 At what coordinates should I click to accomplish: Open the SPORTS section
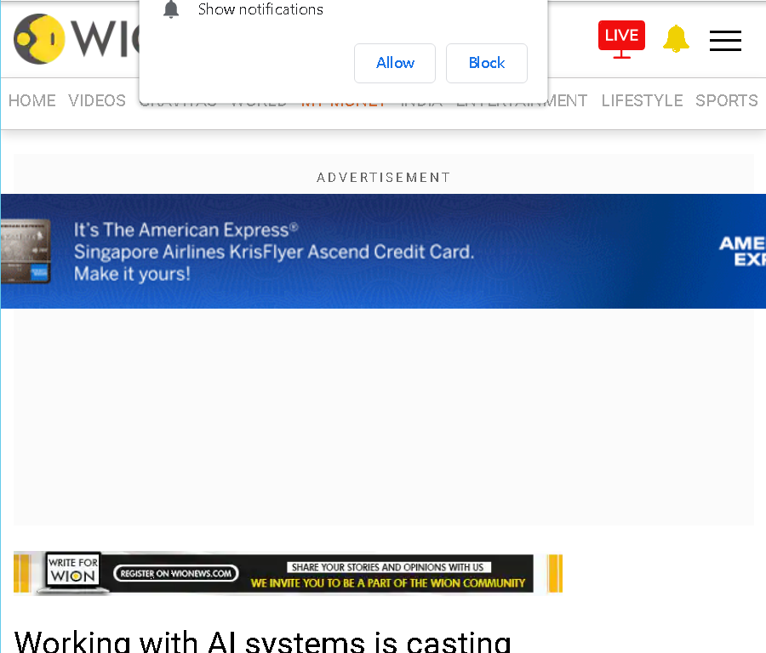727,100
